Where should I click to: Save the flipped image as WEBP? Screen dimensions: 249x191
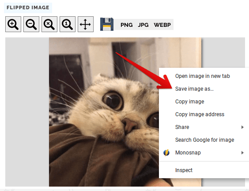(x=162, y=25)
